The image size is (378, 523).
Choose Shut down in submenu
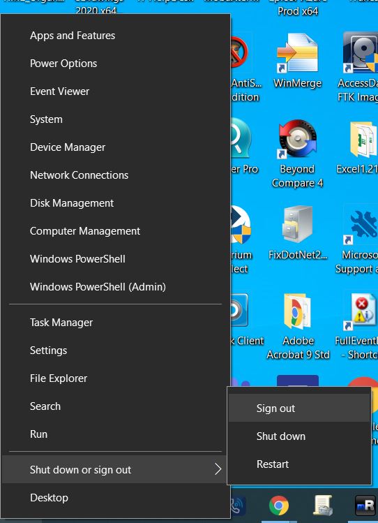[x=299, y=436]
